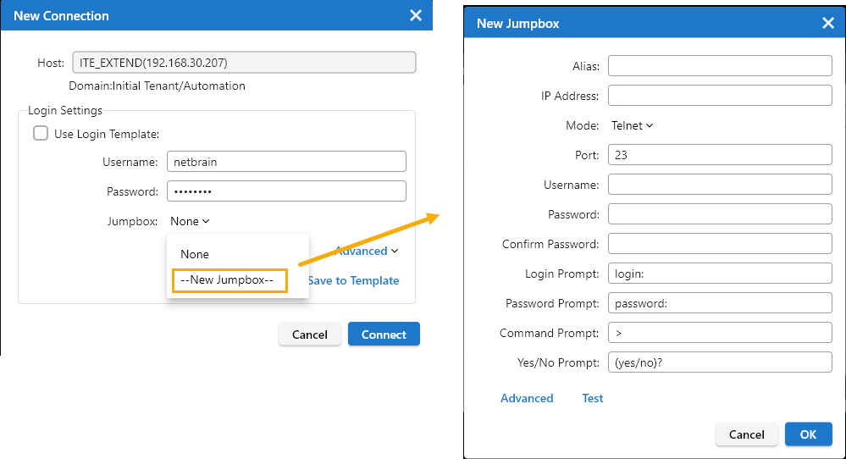Close the New Connection dialog

(x=415, y=15)
